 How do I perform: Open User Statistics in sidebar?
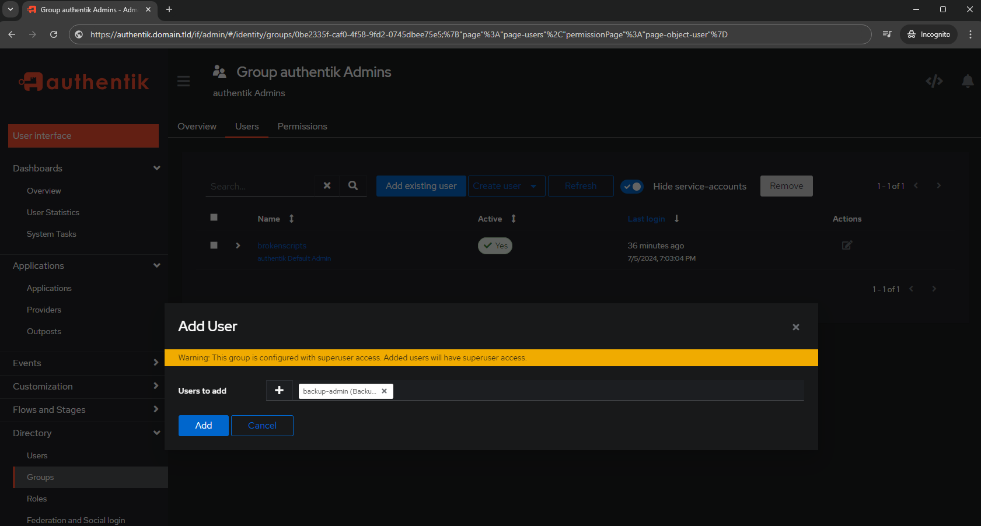[53, 212]
